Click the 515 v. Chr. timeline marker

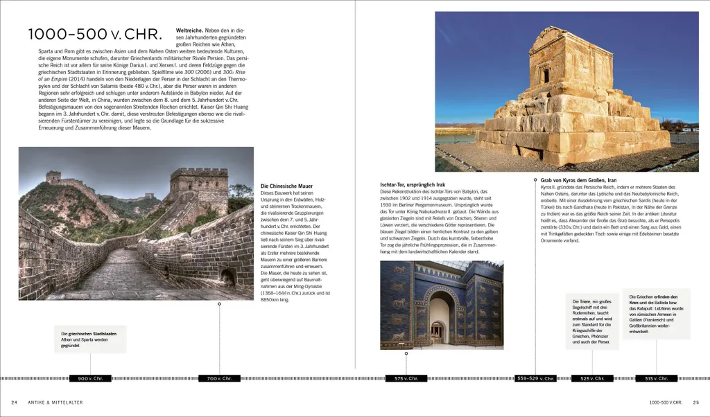657,379
